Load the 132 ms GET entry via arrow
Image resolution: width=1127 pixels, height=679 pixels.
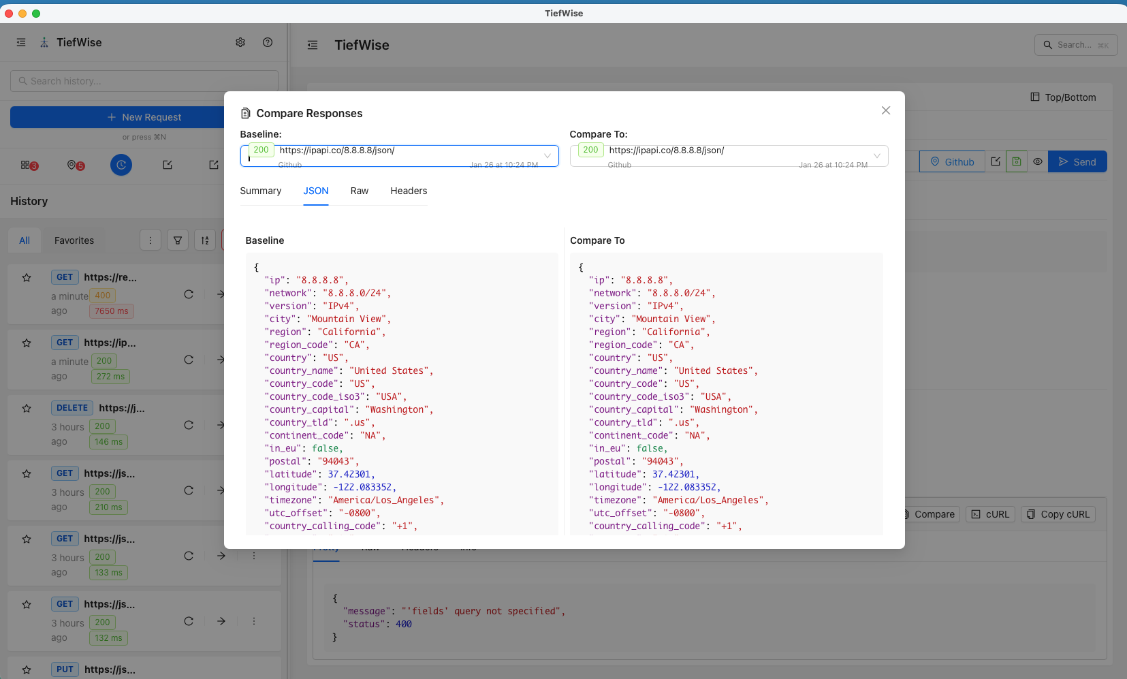coord(221,621)
